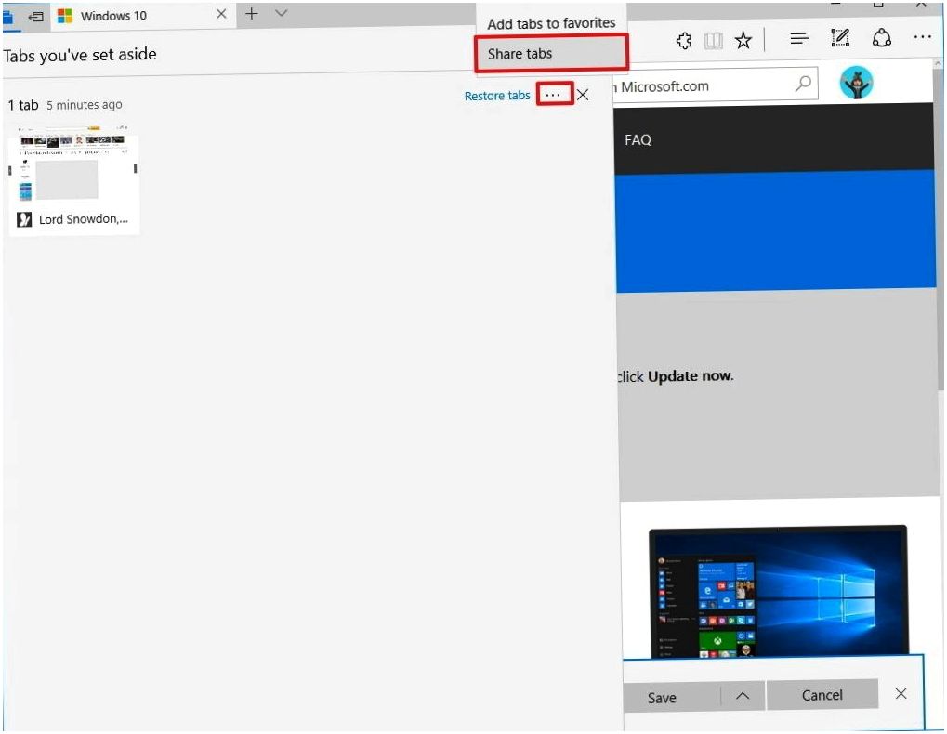Click Save in the download bar
This screenshot has width=947, height=734.
(x=670, y=697)
